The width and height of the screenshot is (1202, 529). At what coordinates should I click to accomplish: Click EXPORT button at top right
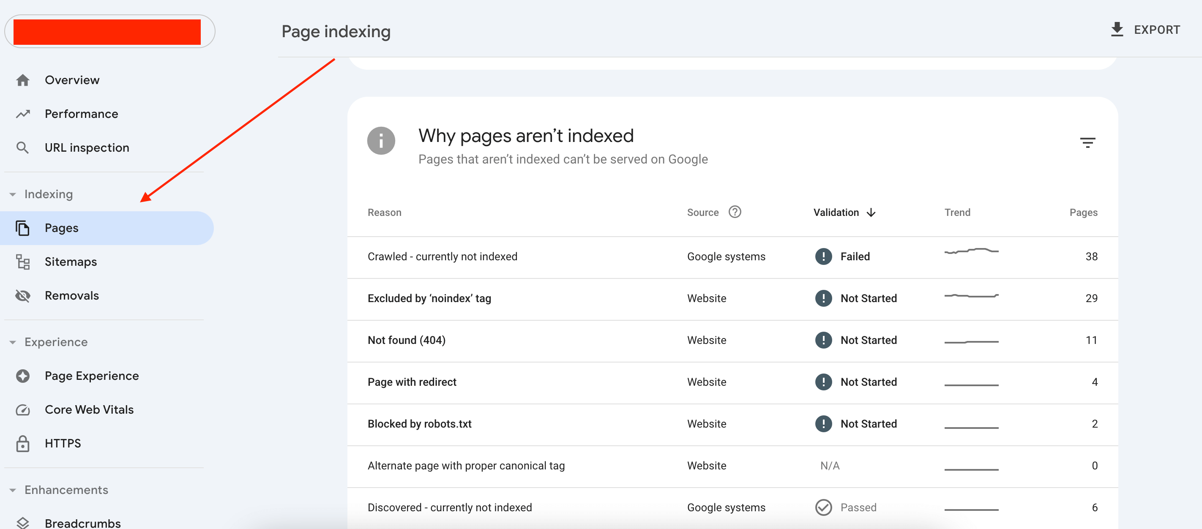pos(1146,30)
